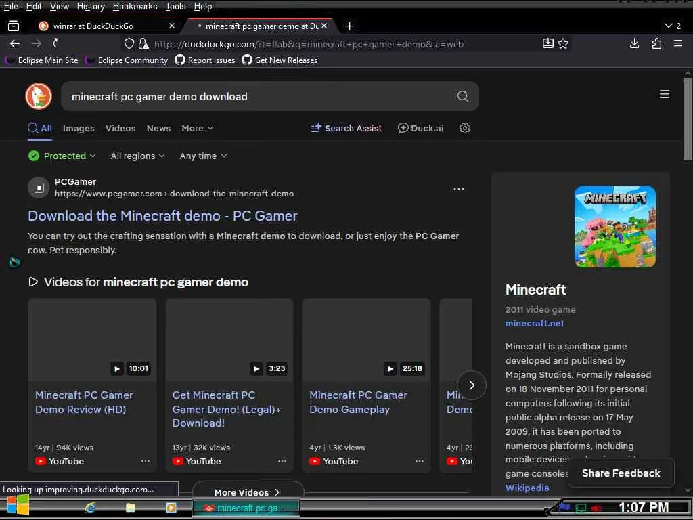Click the Eclipse Main Site bookmark
693x520 pixels.
click(43, 60)
